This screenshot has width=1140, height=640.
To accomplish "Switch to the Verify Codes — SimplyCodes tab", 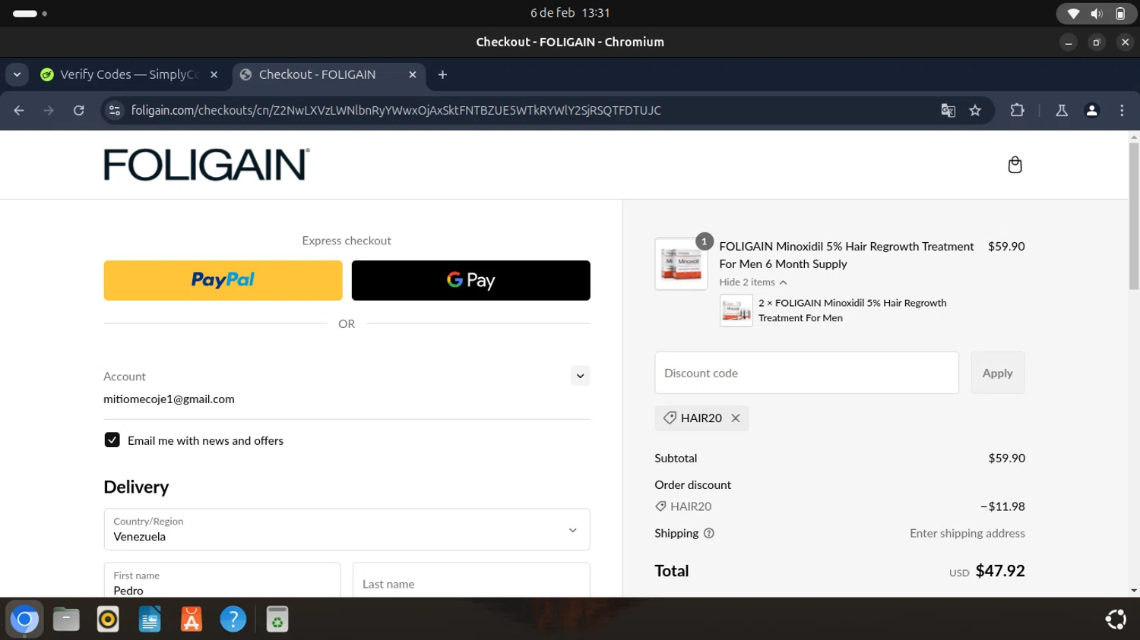I will click(x=129, y=74).
